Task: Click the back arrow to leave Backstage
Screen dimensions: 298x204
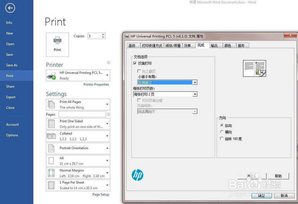Action: (x=10, y=8)
